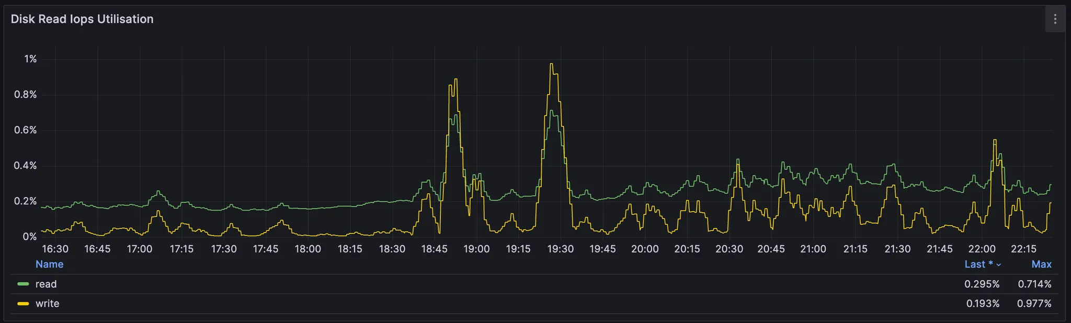Click the 22:00 time axis label
The image size is (1071, 323).
[982, 249]
